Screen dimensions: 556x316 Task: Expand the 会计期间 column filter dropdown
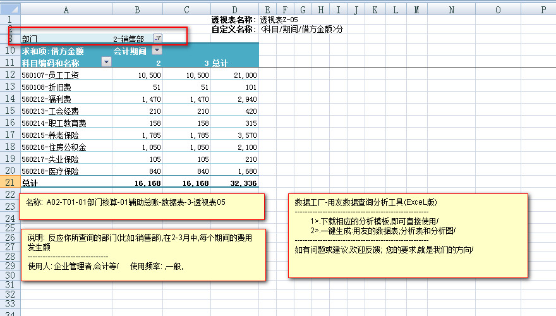[157, 51]
